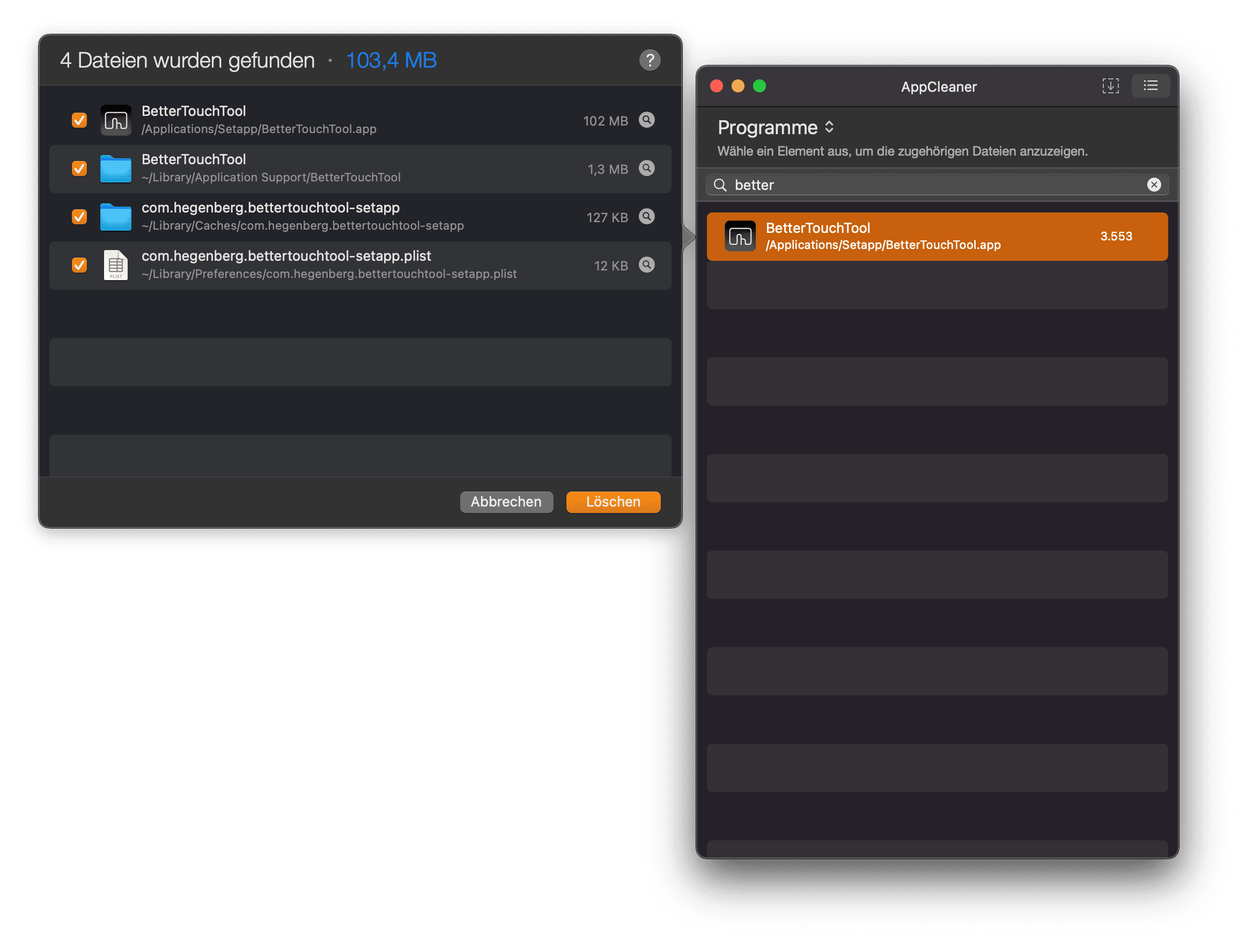Clear the 'better' search text
This screenshot has width=1239, height=938.
click(x=1154, y=185)
